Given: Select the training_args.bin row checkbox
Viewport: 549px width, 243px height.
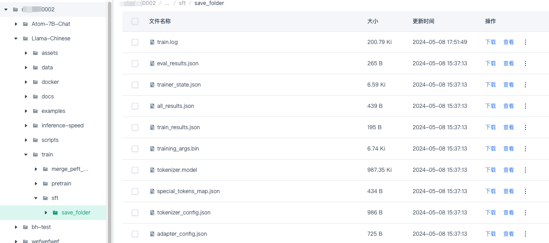Looking at the screenshot, I should tap(135, 149).
